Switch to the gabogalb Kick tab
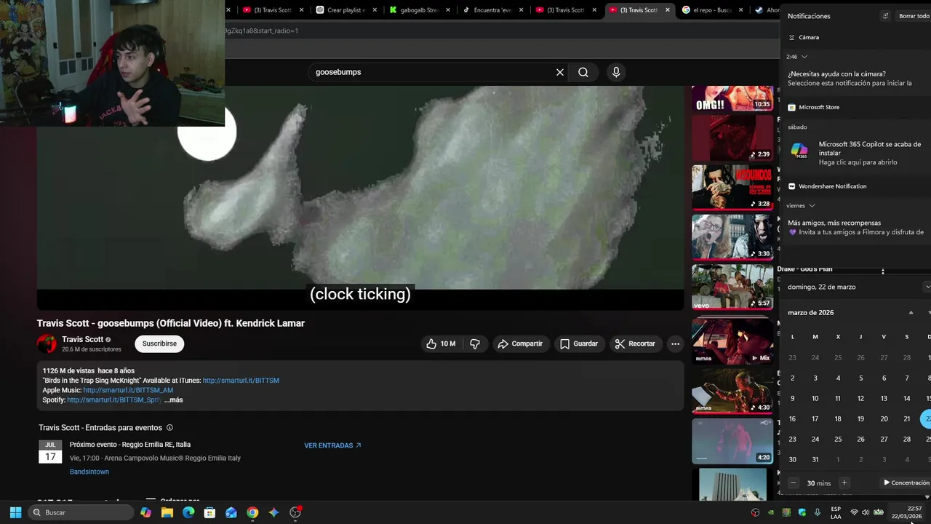931x524 pixels. click(x=420, y=10)
